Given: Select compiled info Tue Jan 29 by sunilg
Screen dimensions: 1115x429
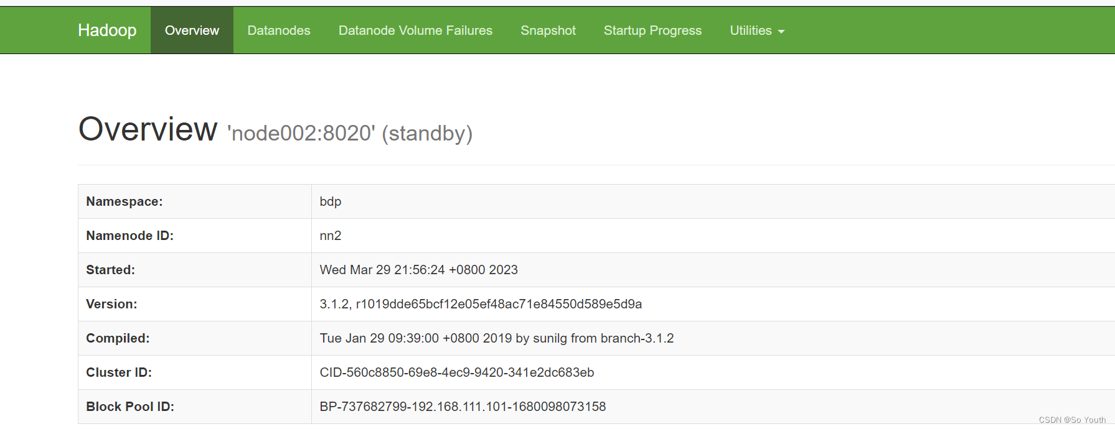Looking at the screenshot, I should click(497, 338).
